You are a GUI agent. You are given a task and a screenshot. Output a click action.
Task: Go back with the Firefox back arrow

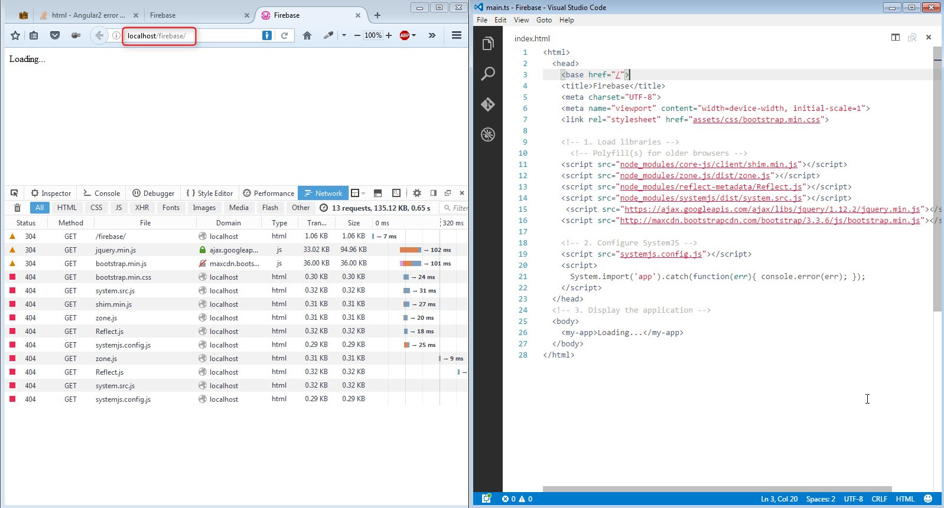tap(99, 35)
